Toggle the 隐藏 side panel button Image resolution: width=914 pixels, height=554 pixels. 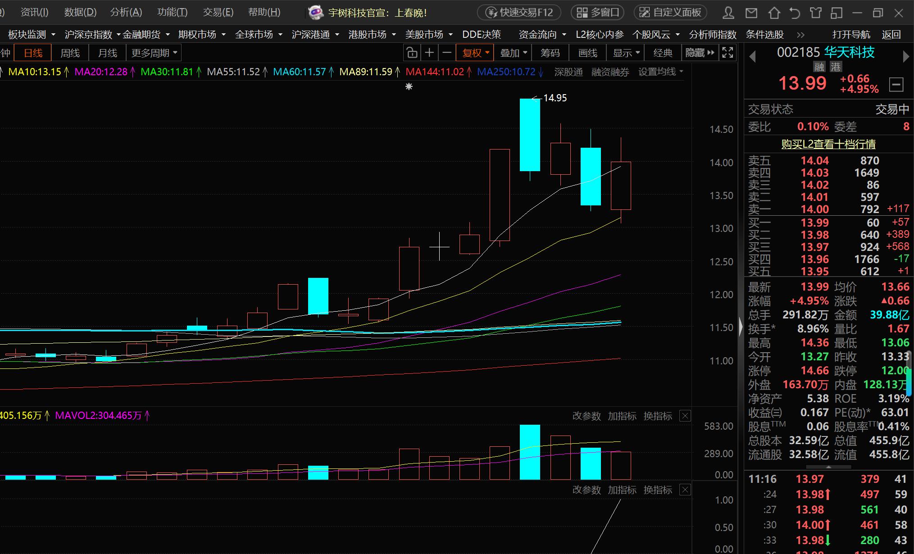[699, 53]
